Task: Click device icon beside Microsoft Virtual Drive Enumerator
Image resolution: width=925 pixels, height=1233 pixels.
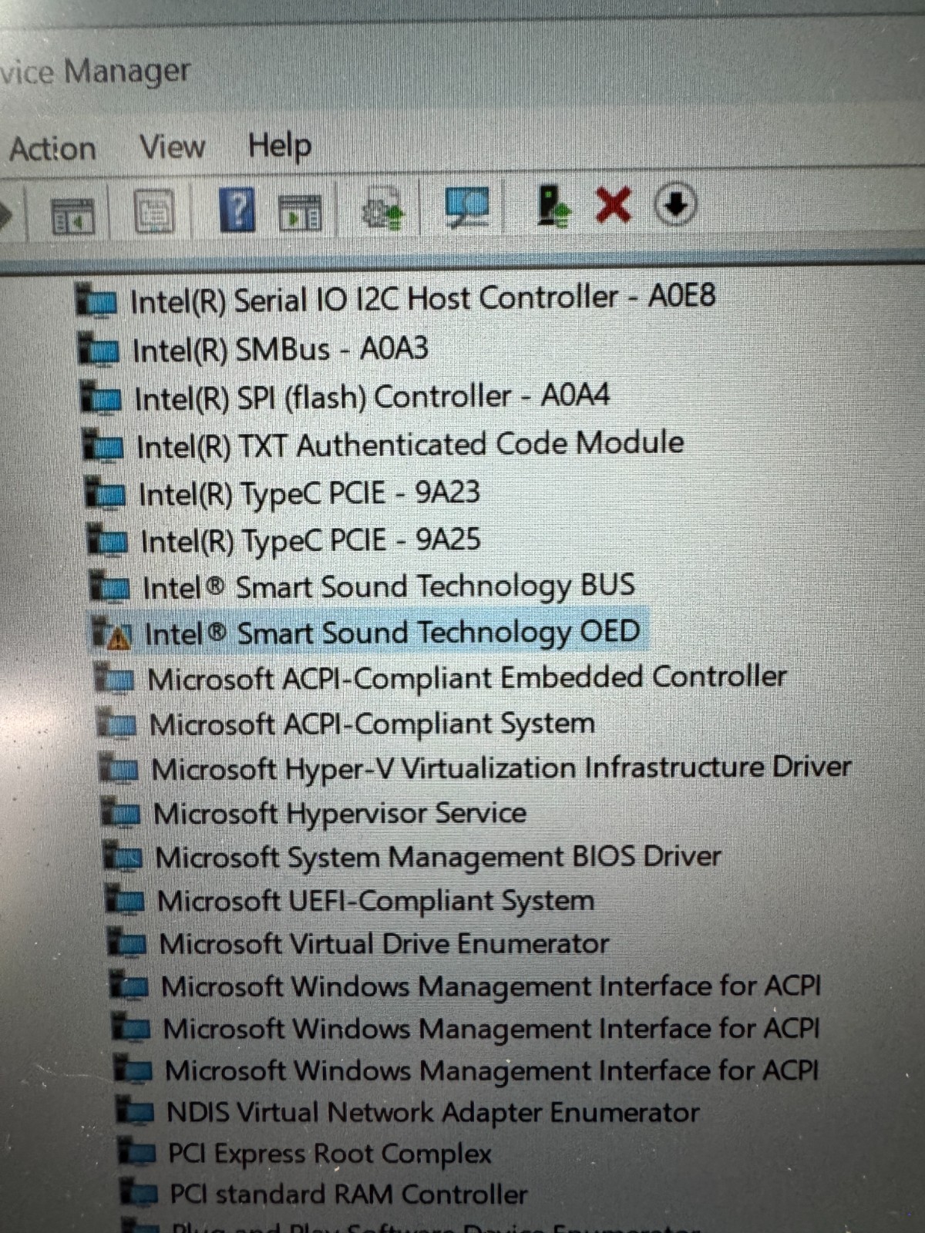Action: [127, 944]
